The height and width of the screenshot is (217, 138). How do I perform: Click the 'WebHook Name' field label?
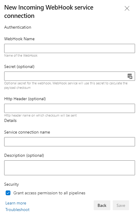pos(19,39)
